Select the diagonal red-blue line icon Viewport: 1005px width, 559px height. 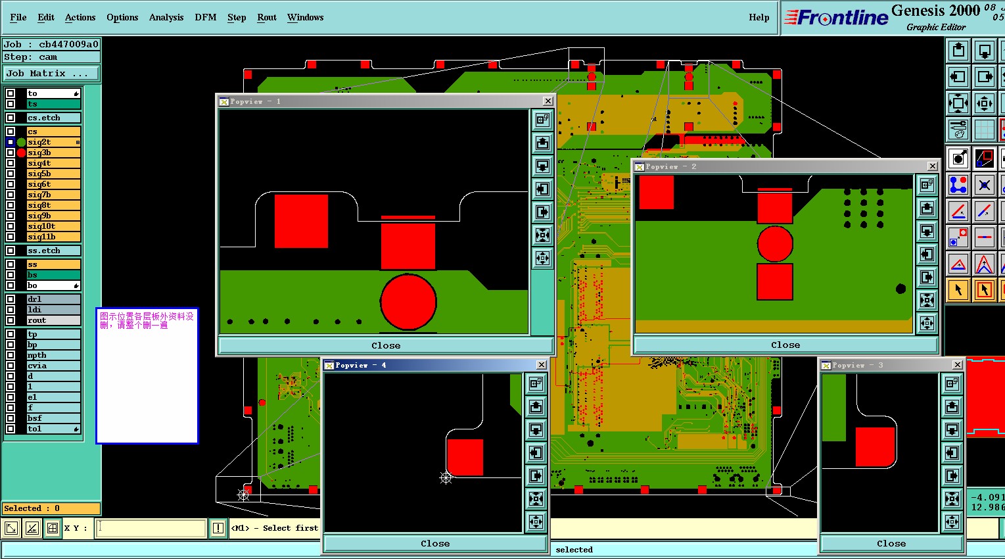click(985, 211)
